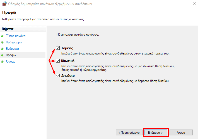The height and width of the screenshot is (139, 198).
Task: Click green bullet beside Ενέργεια
Action: [x=2, y=49]
